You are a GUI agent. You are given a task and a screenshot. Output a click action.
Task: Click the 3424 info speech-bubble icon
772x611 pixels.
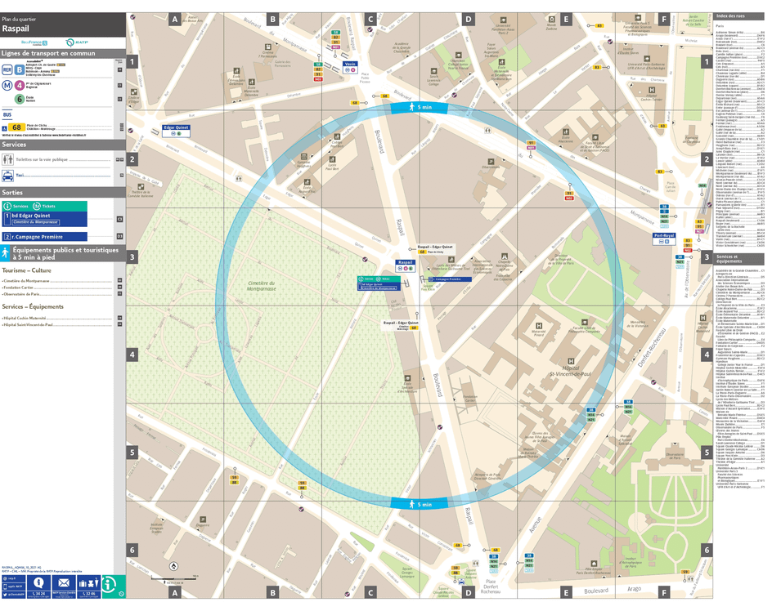(38, 582)
